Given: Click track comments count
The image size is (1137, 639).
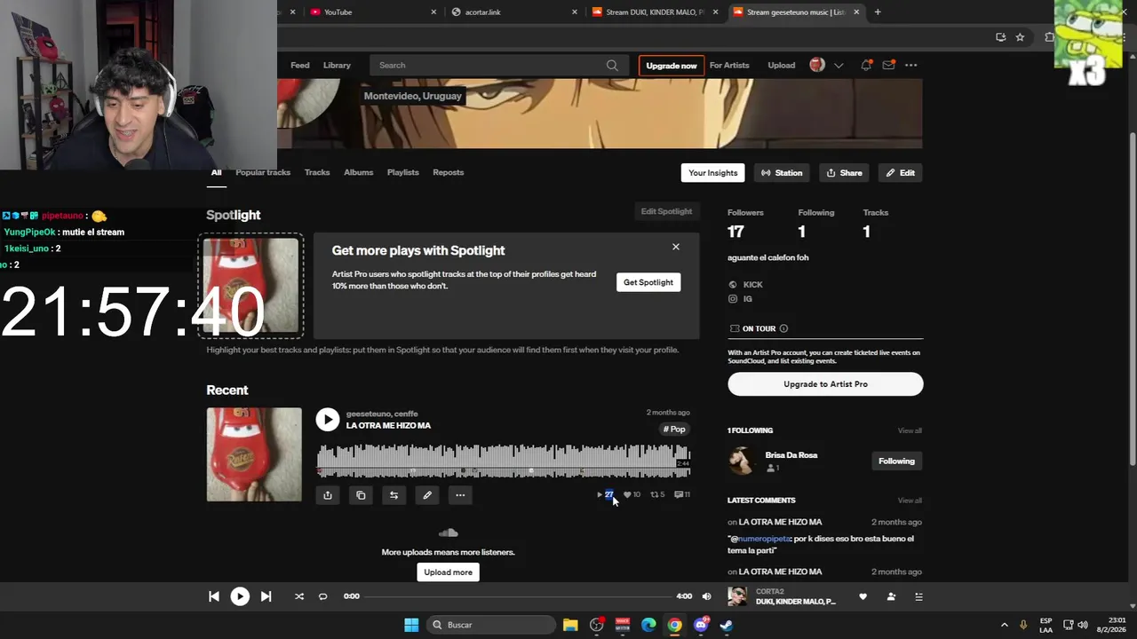Looking at the screenshot, I should pos(682,494).
